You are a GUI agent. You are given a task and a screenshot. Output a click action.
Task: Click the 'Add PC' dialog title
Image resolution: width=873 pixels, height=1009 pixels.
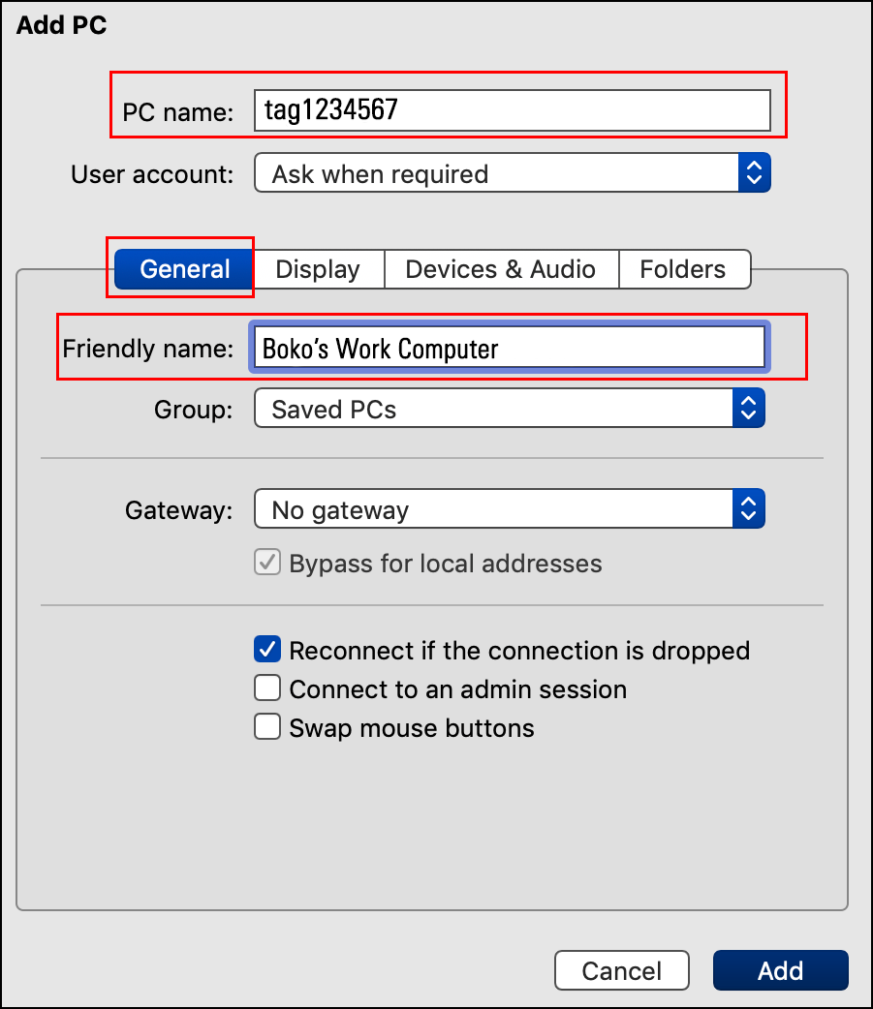62,26
